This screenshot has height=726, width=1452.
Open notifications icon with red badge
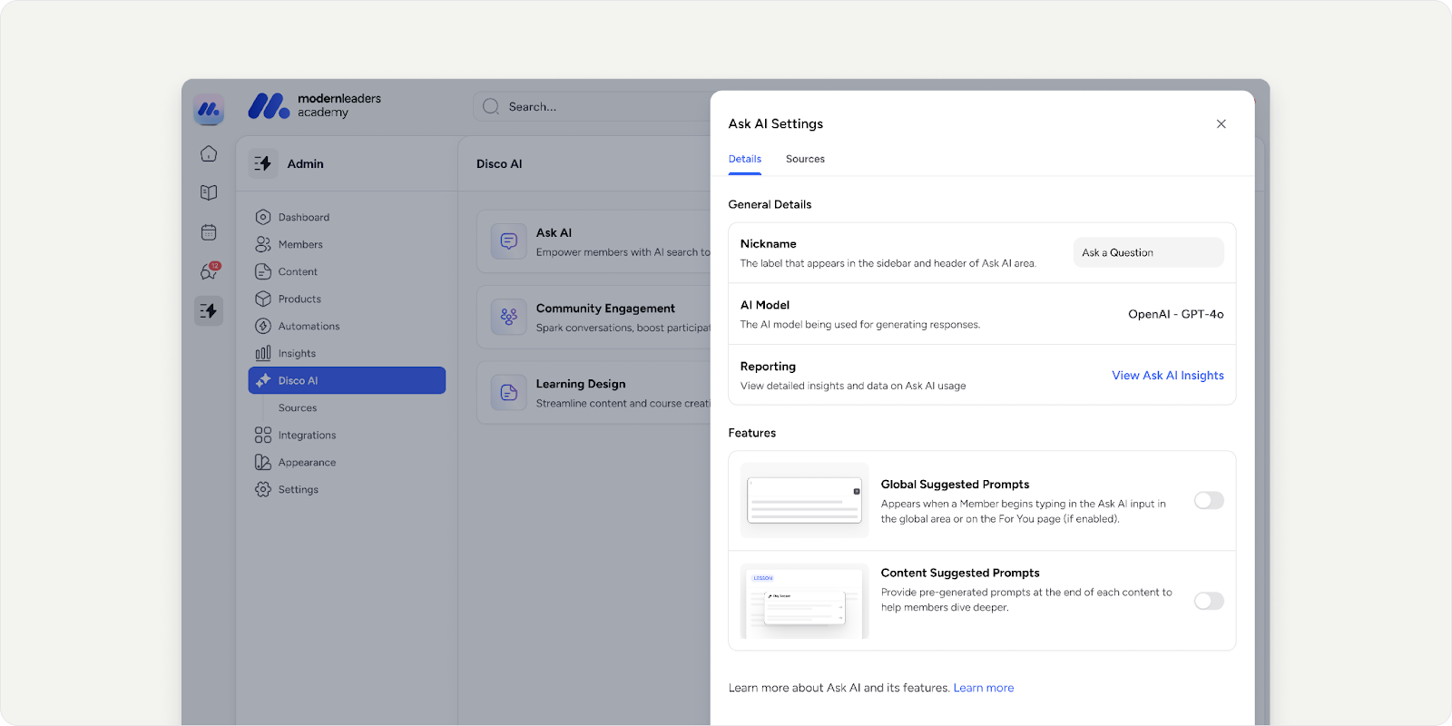pyautogui.click(x=209, y=271)
